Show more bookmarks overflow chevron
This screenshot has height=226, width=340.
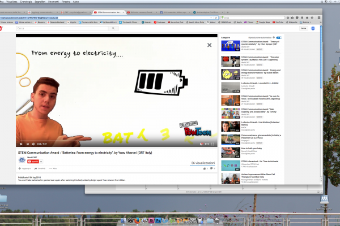click(x=321, y=22)
